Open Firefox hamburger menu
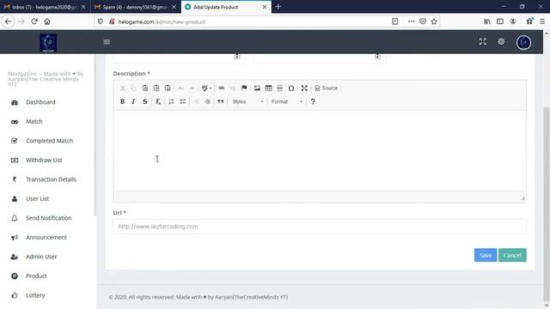 tap(542, 21)
